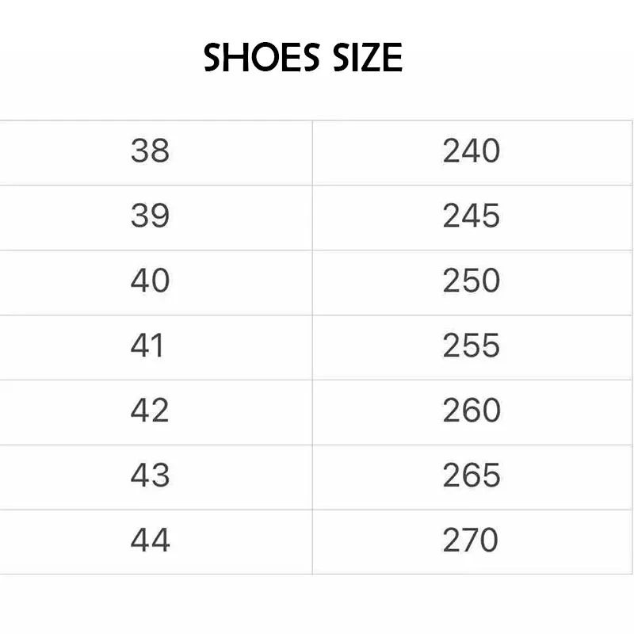Image resolution: width=634 pixels, height=634 pixels.
Task: Select the size 38 cell
Action: [150, 151]
